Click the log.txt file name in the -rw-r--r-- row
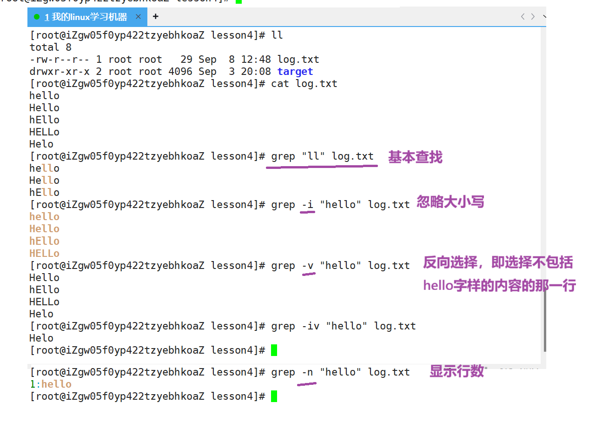The height and width of the screenshot is (423, 589). tap(298, 60)
